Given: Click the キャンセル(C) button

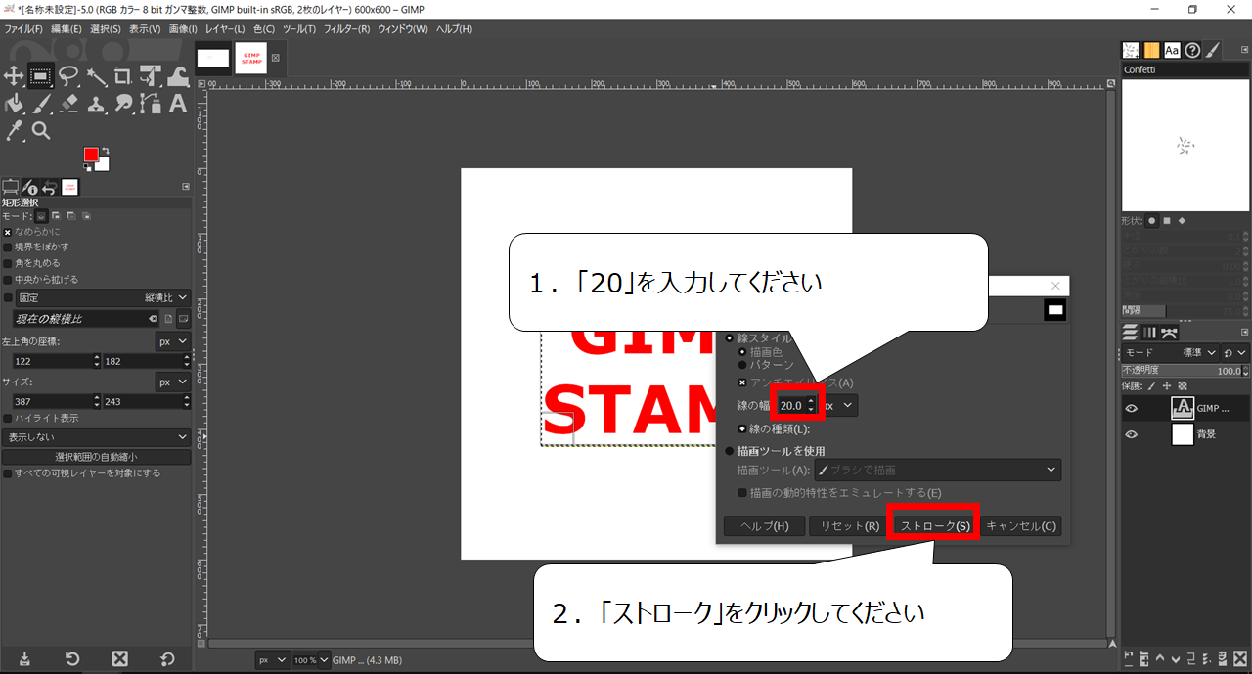Looking at the screenshot, I should 1020,526.
